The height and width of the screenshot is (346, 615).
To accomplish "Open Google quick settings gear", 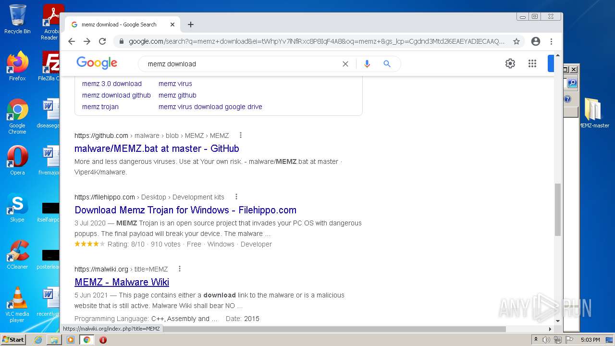I will (x=510, y=63).
